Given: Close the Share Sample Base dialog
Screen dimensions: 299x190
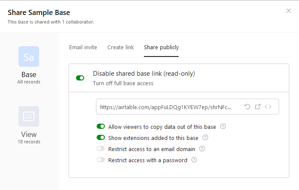Looking at the screenshot, I should point(289,11).
